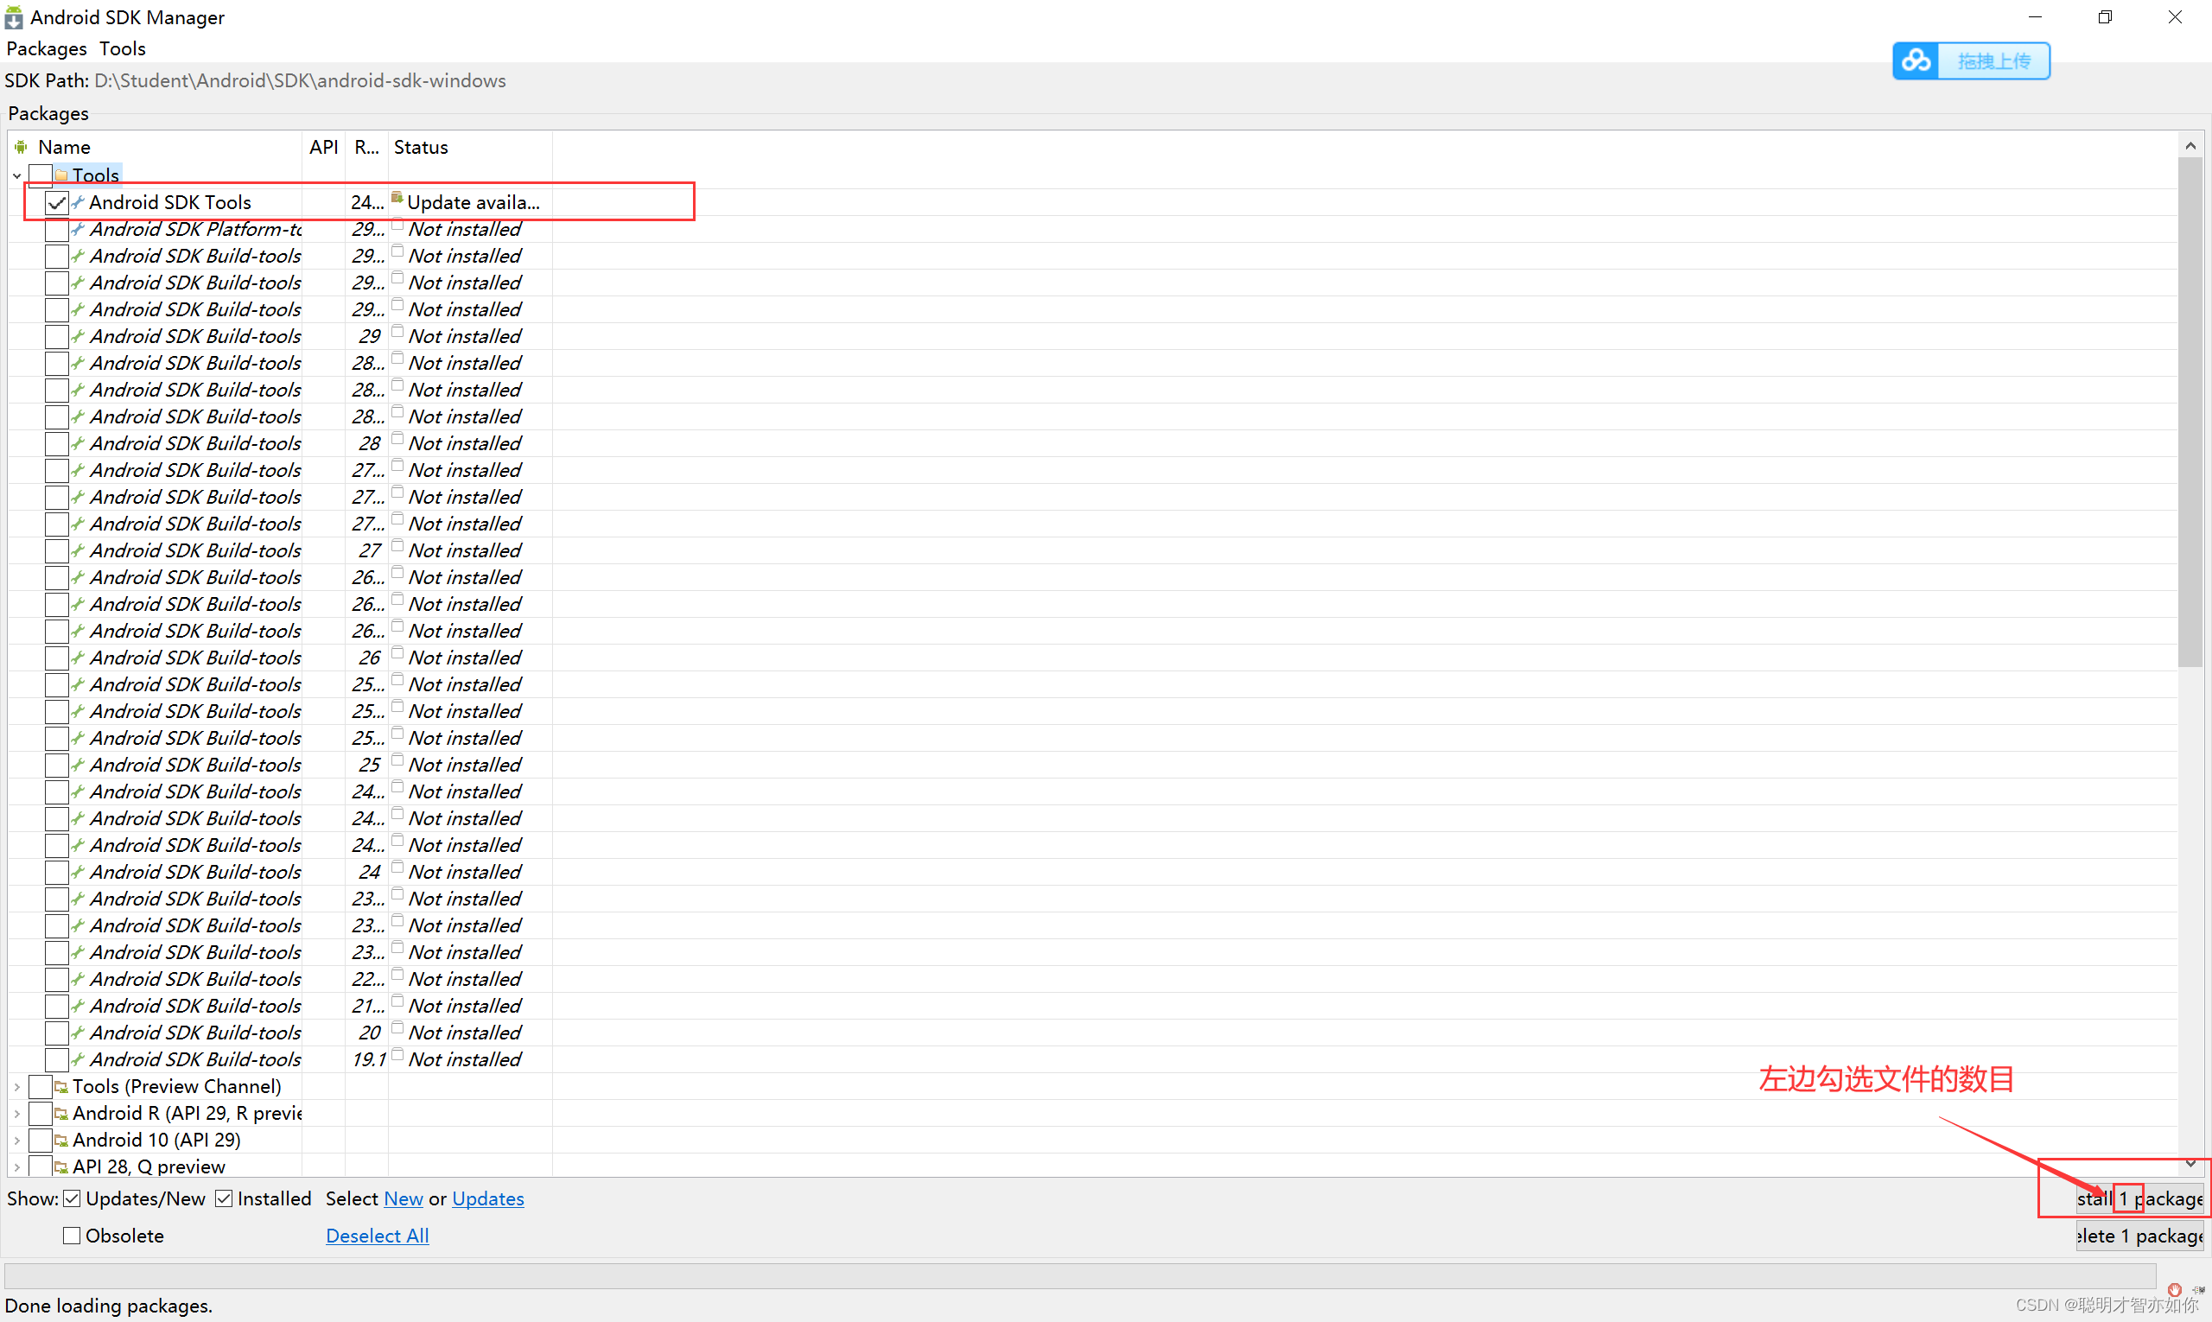The width and height of the screenshot is (2212, 1322).
Task: Expand the API 28, Q preview group
Action: 17,1167
